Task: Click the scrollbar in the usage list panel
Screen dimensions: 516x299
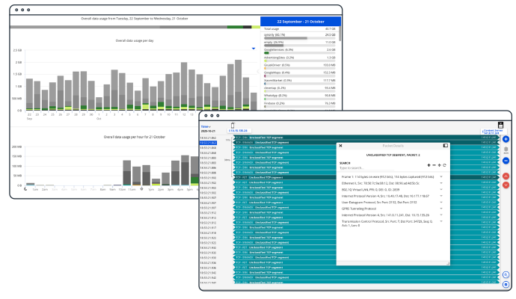Action: pos(340,34)
